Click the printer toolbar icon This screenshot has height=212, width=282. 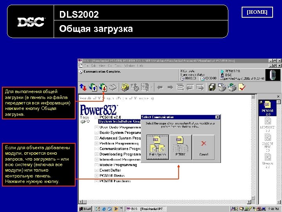coord(232,88)
